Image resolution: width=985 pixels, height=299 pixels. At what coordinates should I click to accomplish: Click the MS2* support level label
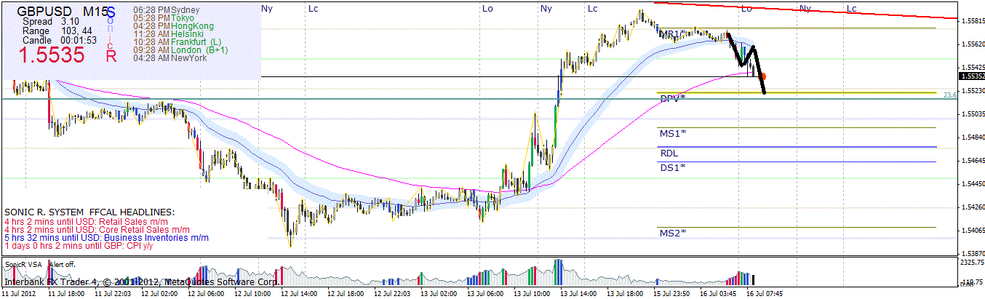point(673,233)
